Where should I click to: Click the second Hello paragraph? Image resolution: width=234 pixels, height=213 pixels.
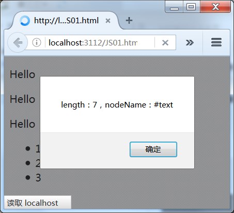pos(22,99)
